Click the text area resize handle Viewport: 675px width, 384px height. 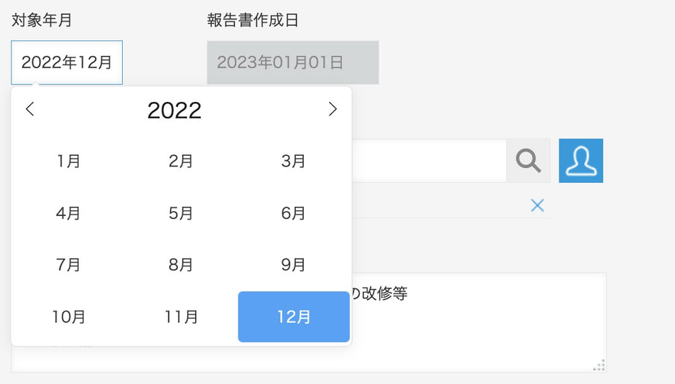pyautogui.click(x=599, y=365)
